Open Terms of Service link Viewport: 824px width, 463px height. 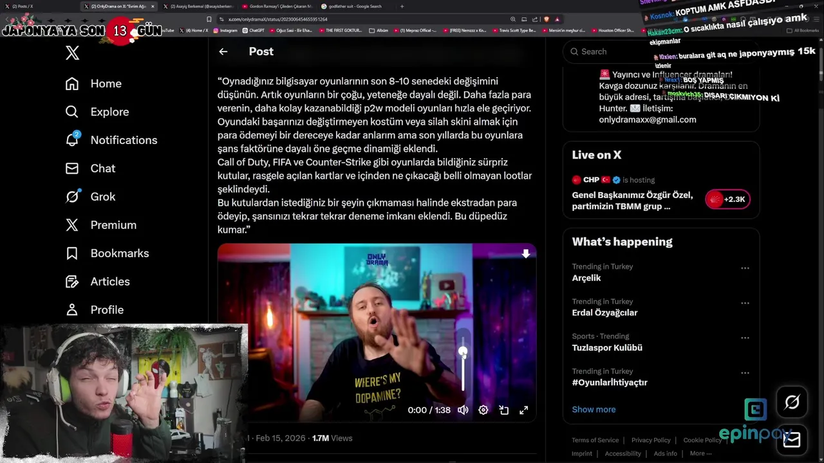(x=595, y=440)
